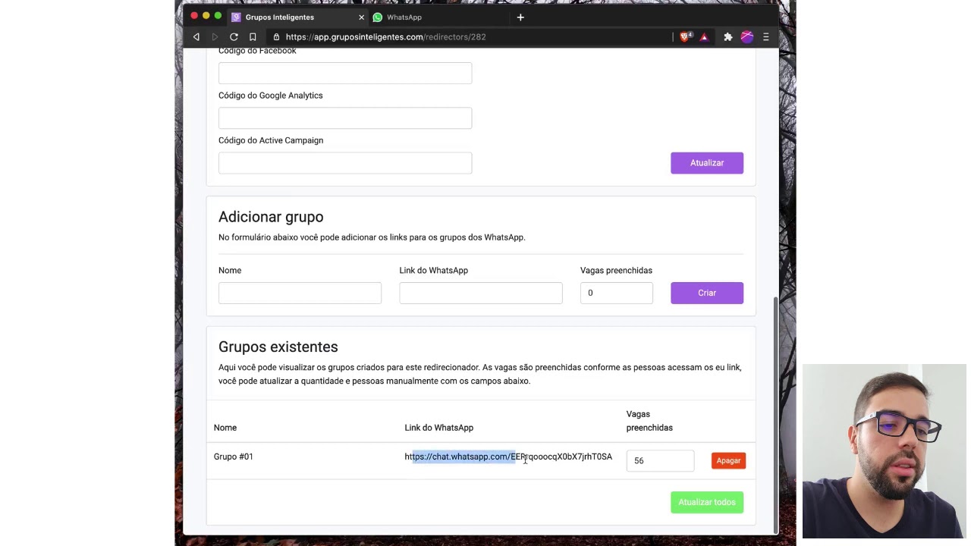Edit the vagas field showing 56
The width and height of the screenshot is (971, 546).
click(660, 460)
